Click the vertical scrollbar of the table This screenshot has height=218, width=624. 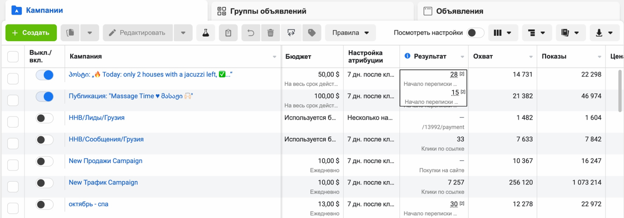(620, 91)
